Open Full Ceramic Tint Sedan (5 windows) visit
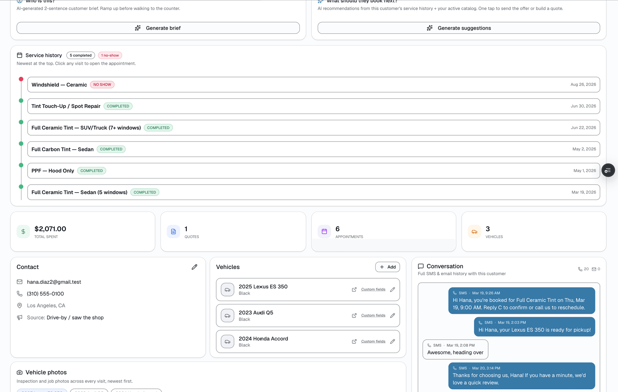Screen dimensions: 618x392 point(313,192)
